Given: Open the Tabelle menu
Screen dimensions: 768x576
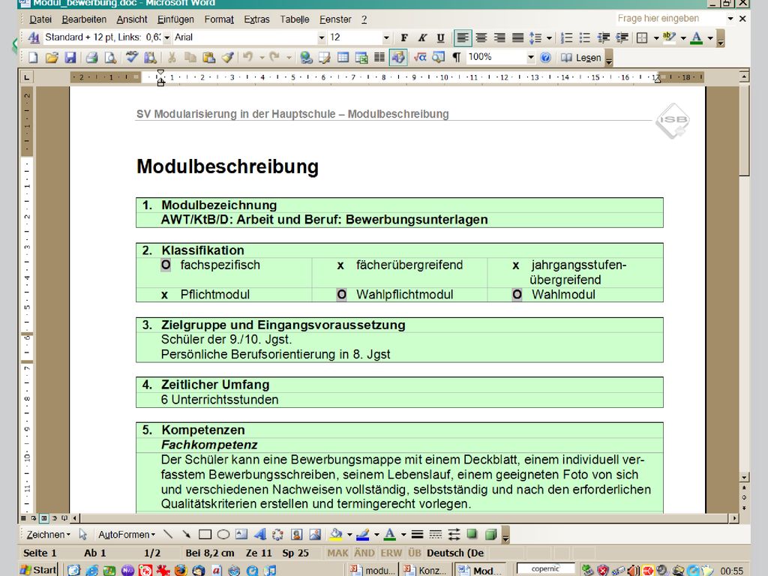Looking at the screenshot, I should [294, 19].
